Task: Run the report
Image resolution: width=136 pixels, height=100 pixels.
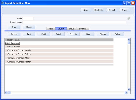Action: click(14, 27)
